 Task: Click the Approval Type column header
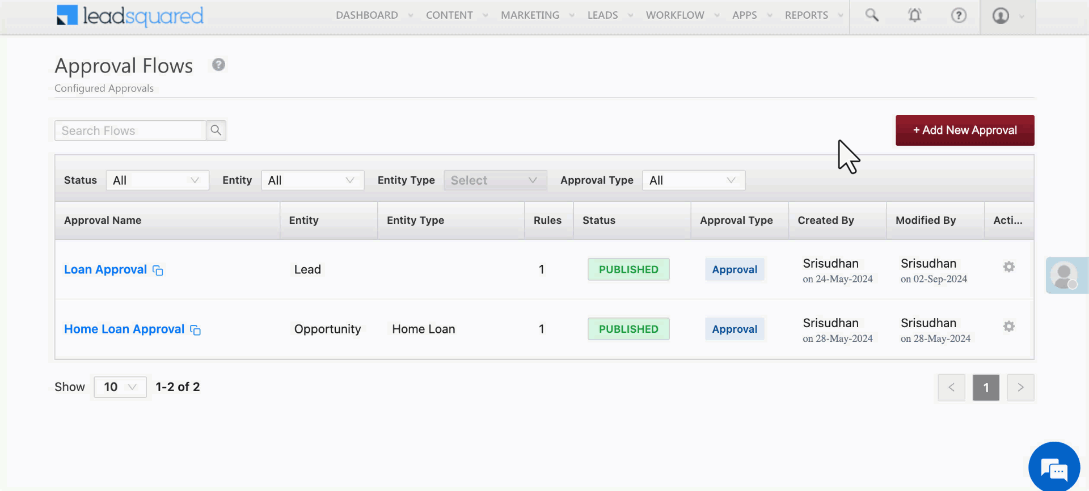[740, 221]
